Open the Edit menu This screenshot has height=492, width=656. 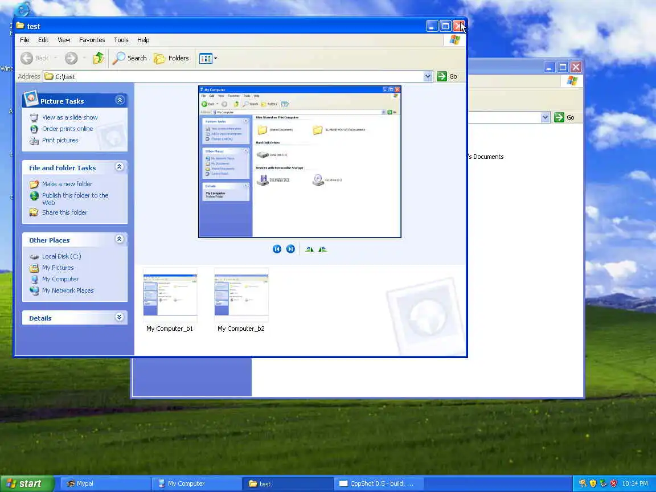point(43,40)
